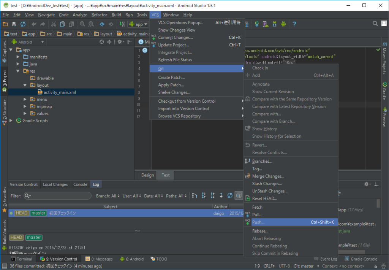Open the Event Log button
389x270 pixels.
(x=326, y=259)
